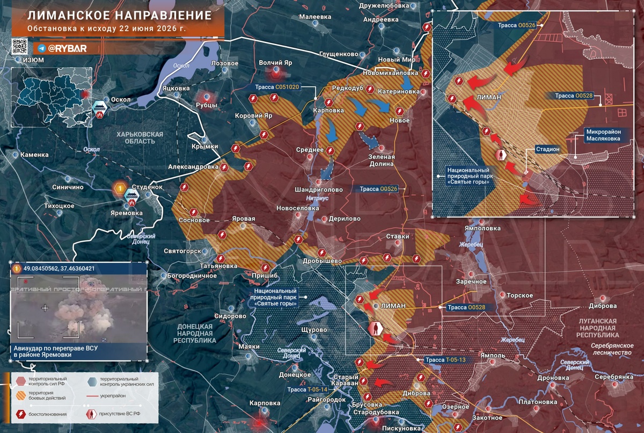Click the legend clash icon боестолкновения
Image resolution: width=644 pixels, height=433 pixels.
coord(21,414)
